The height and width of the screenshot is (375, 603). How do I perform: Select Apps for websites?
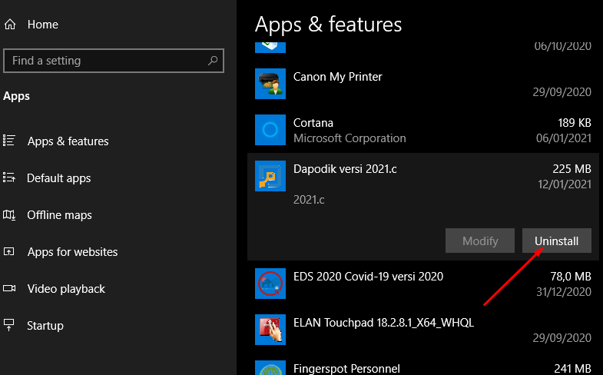click(72, 252)
